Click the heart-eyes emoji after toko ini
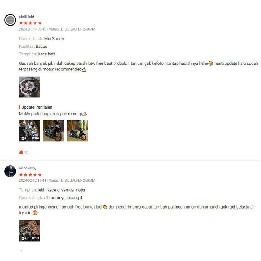The image size is (261, 261). pyautogui.click(x=35, y=213)
